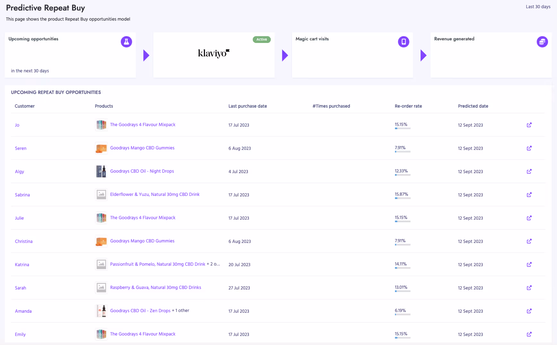
Task: Click the mobile icon in Magic cart visits card
Action: click(404, 42)
